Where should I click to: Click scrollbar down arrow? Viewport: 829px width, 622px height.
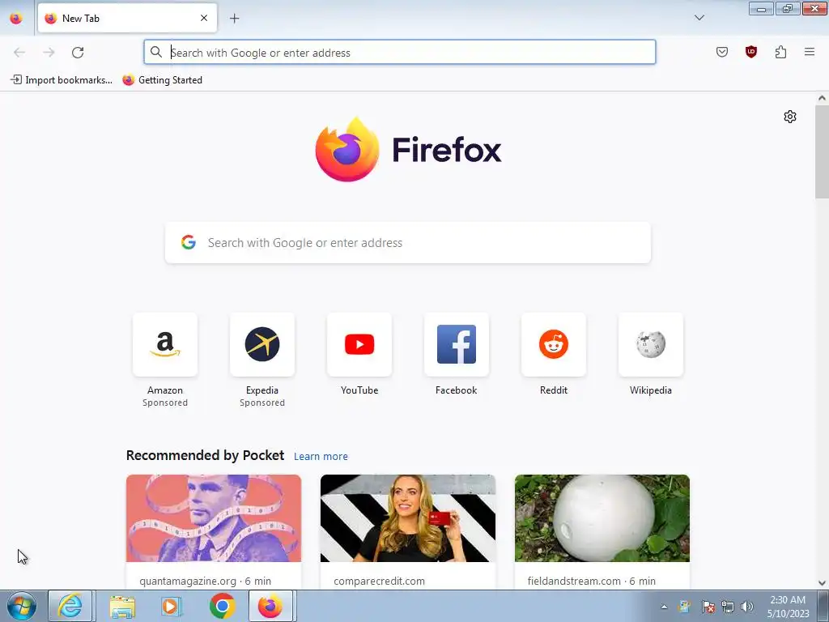822,583
